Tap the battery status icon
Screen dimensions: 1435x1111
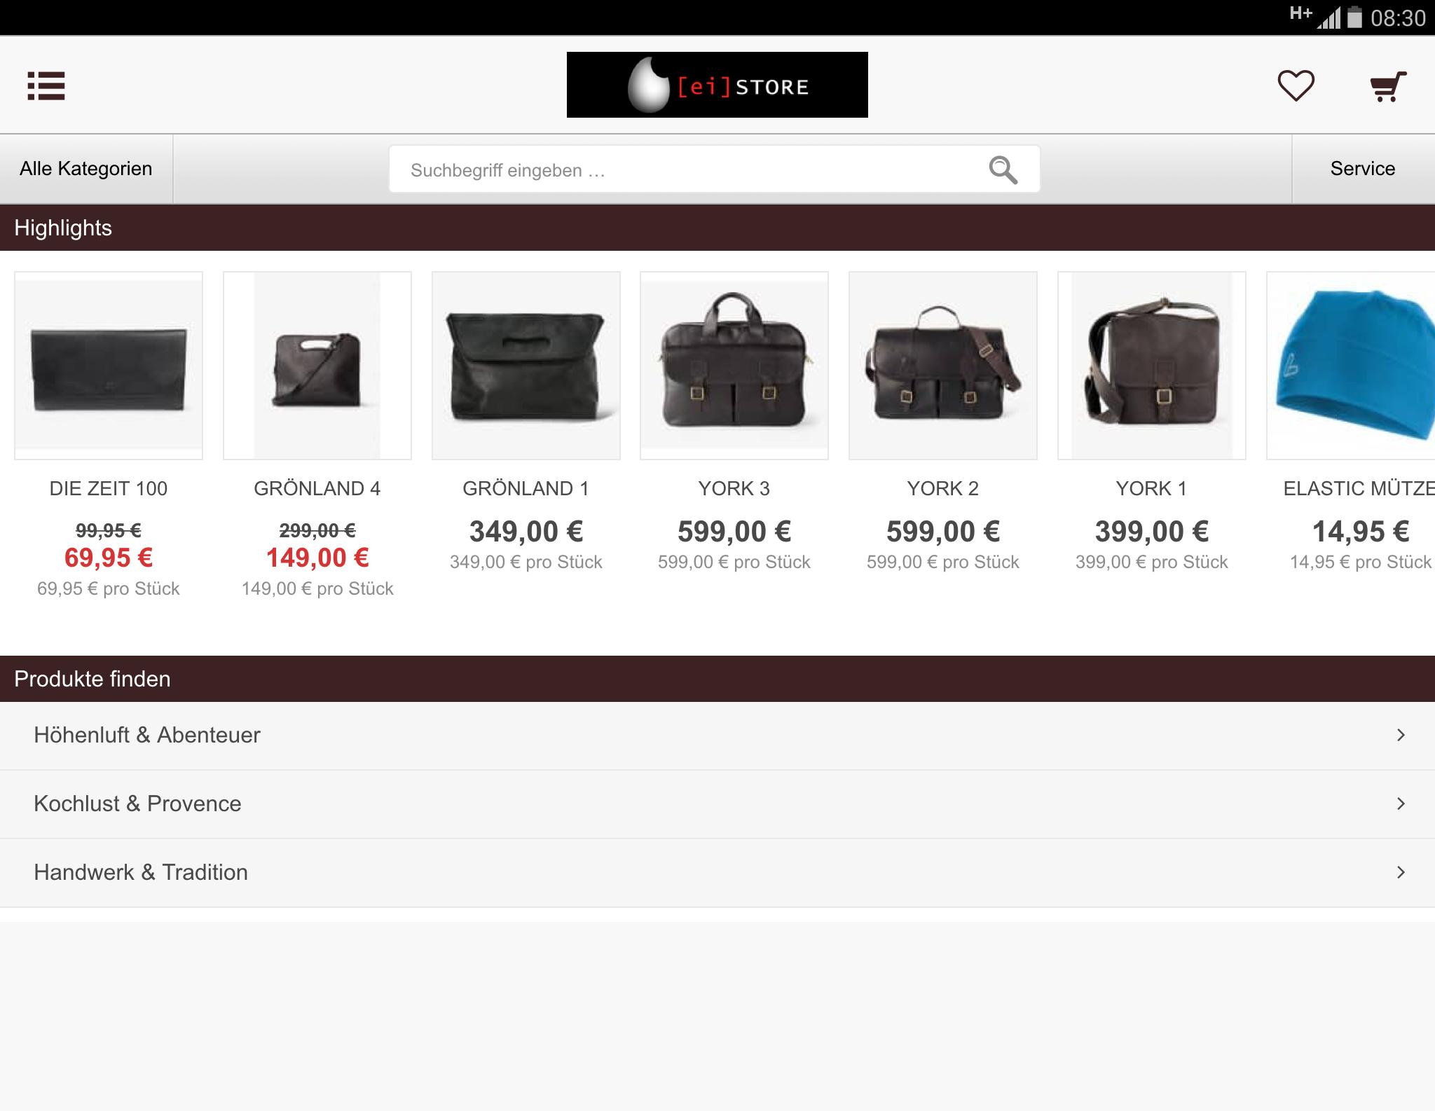tap(1354, 17)
